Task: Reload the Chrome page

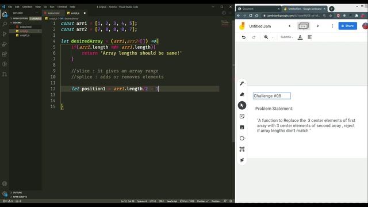Action: 251,16
